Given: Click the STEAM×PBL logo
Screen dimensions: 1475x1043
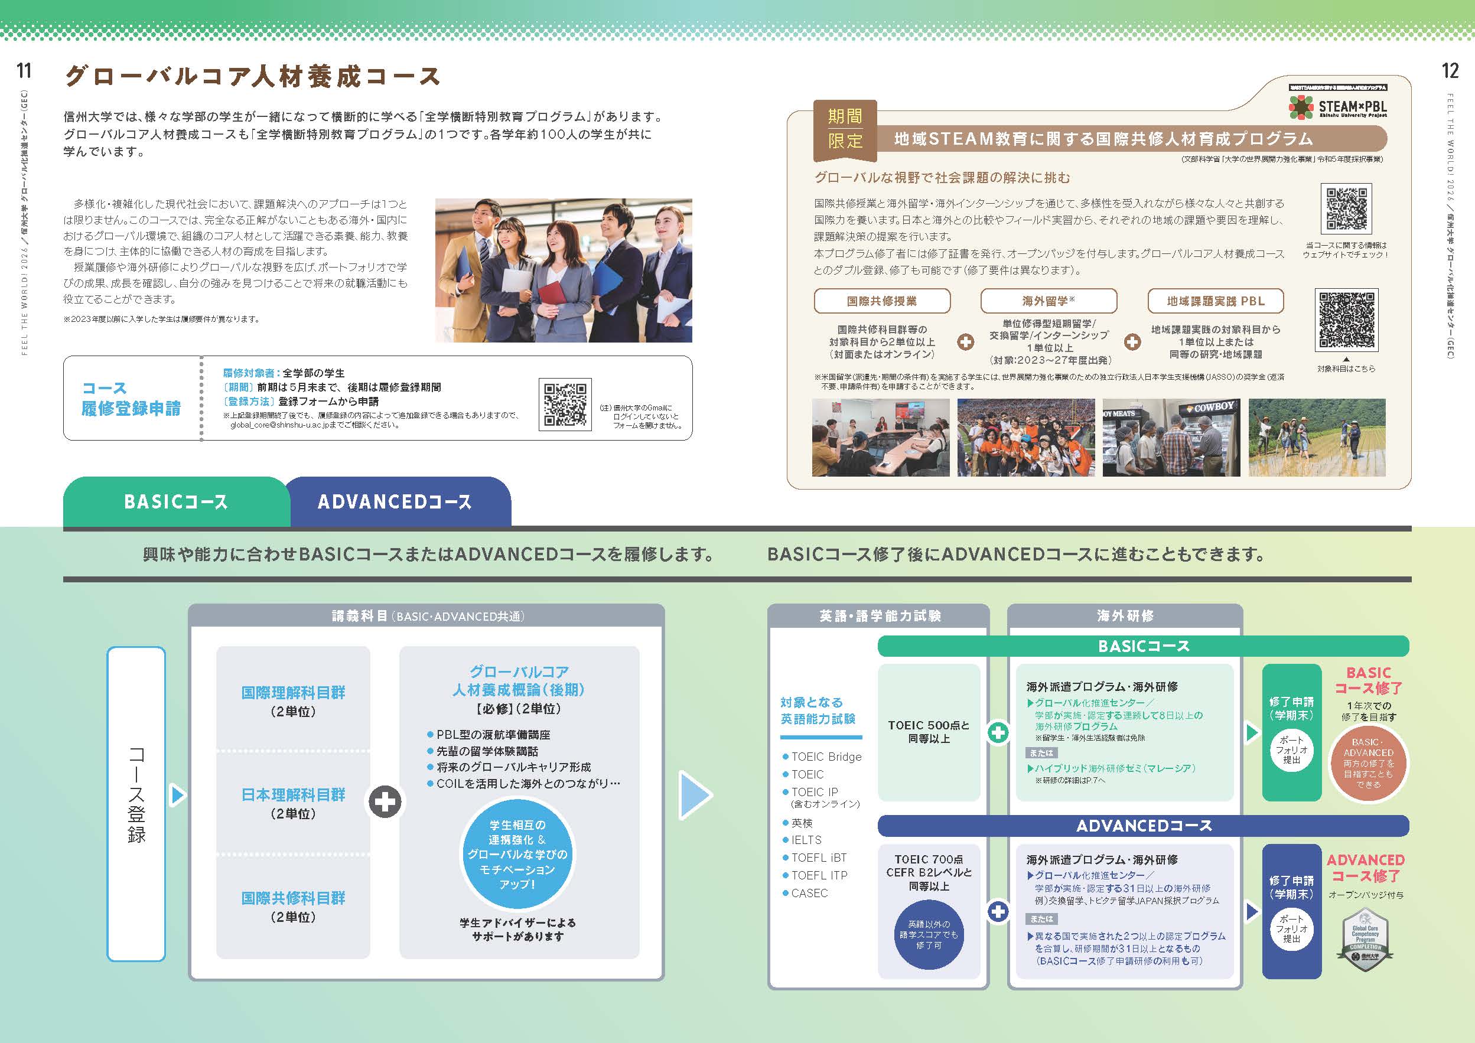Looking at the screenshot, I should point(1339,107).
